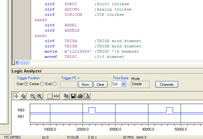Click the Trigger PC input field
Image resolution: width=203 pixels, height=139 pixels.
(x=69, y=85)
